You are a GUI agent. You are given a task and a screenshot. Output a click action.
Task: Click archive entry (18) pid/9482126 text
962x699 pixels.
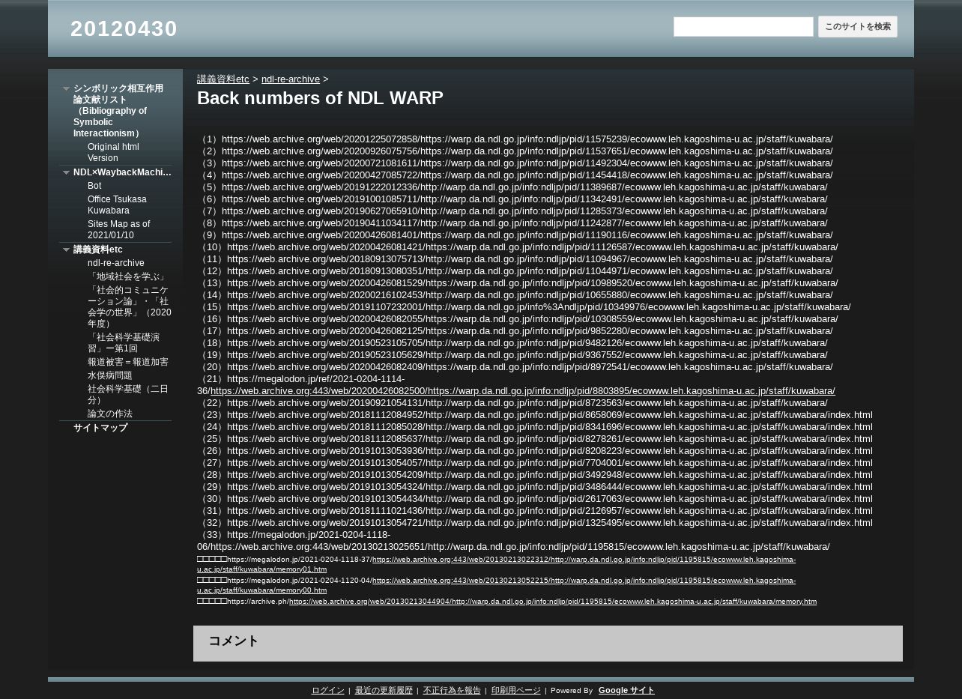tap(512, 343)
